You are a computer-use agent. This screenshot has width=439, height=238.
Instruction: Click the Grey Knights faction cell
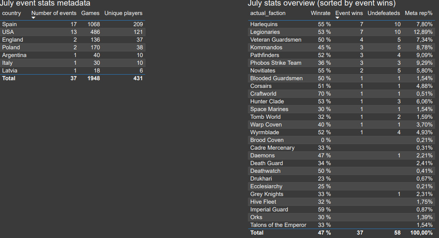[x=267, y=194]
